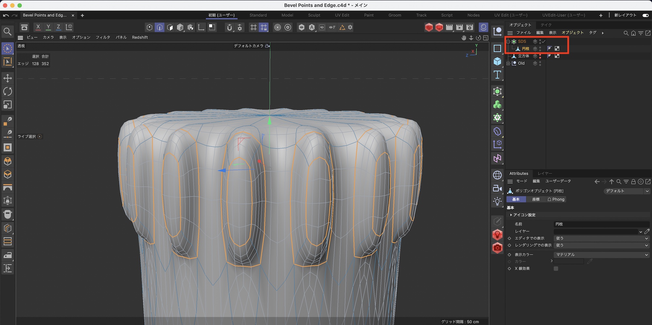
Task: Toggle the X線効果 checkbox
Action: tap(556, 269)
